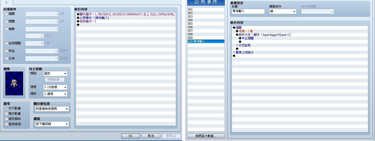Click the 取消 cancel button
This screenshot has height=141, width=375.
[151, 136]
